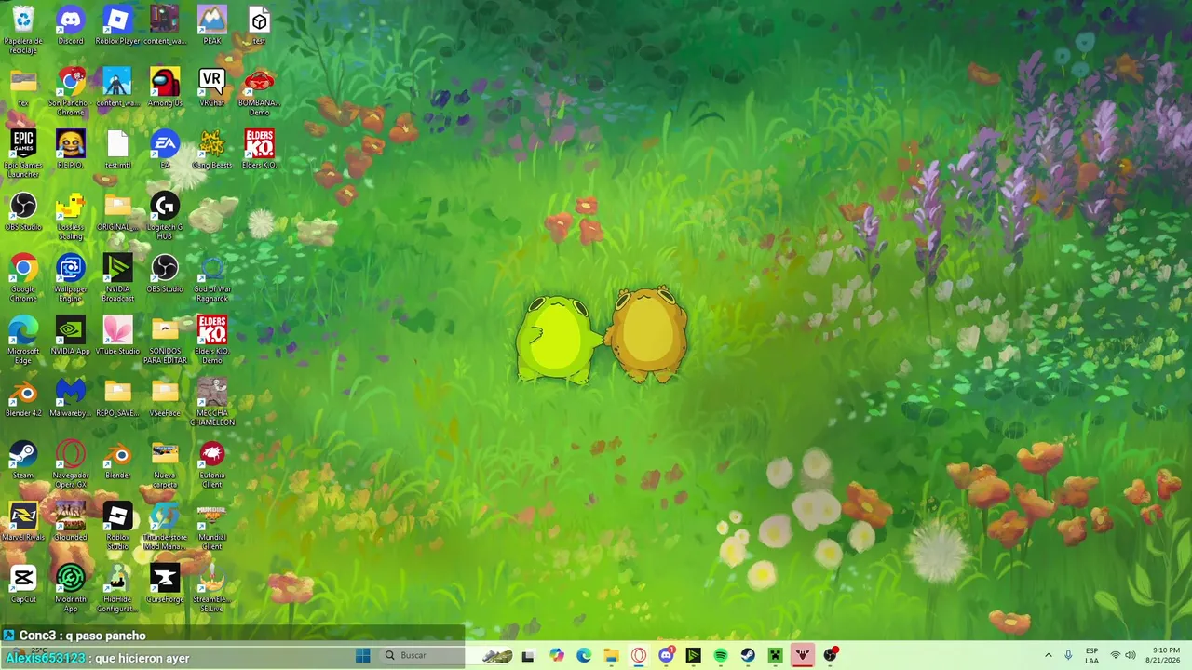The height and width of the screenshot is (670, 1192).
Task: Launch the Malwarebytes shortcut
Action: point(71,398)
